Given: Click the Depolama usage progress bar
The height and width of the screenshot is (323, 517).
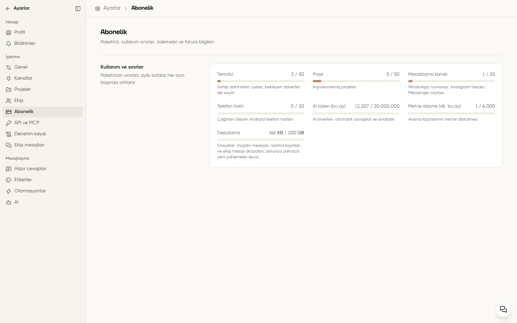Looking at the screenshot, I should pos(261,140).
